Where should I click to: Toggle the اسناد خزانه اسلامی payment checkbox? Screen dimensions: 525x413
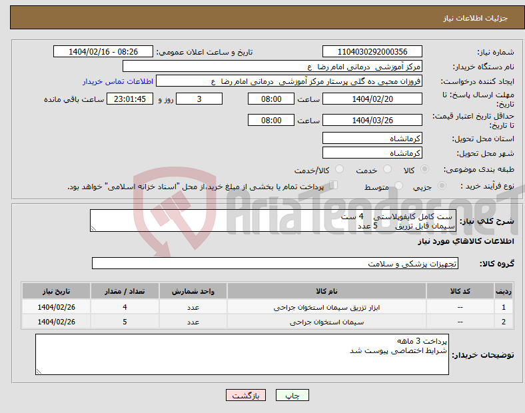[334, 185]
